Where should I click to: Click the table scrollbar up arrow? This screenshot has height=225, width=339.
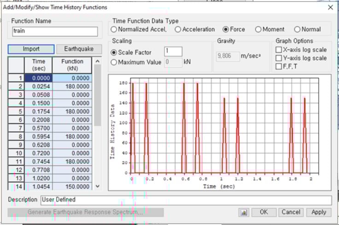tap(98, 62)
